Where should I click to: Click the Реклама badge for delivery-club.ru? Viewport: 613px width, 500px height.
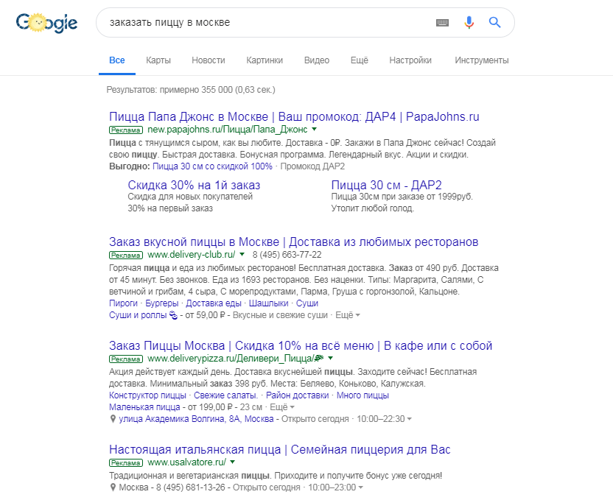click(126, 255)
